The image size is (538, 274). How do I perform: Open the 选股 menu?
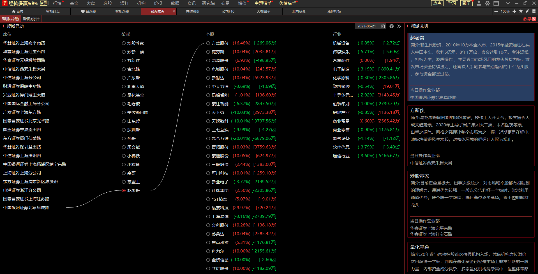point(108,3)
